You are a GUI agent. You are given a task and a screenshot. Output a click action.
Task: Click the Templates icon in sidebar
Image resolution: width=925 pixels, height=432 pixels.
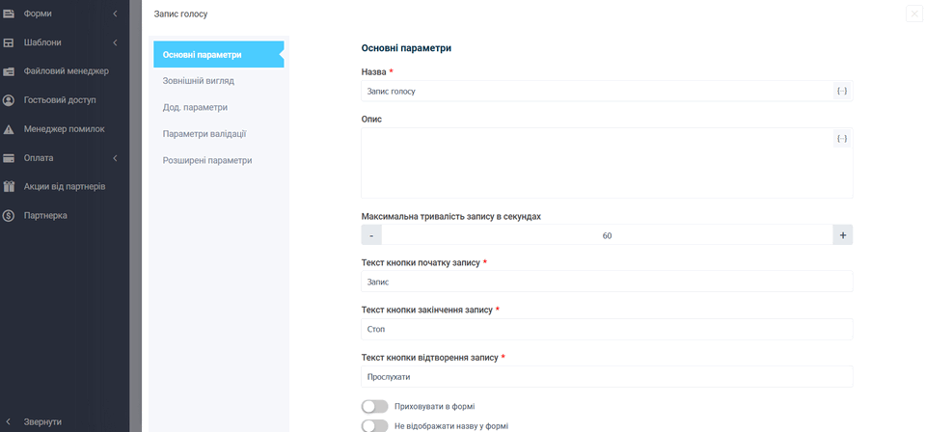[9, 42]
